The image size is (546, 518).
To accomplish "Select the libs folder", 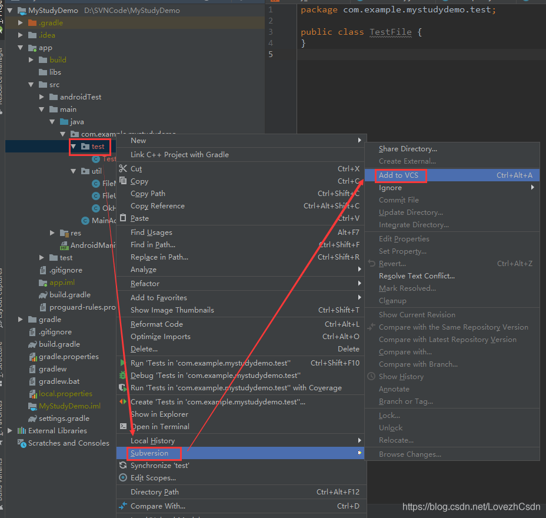I will click(x=55, y=72).
